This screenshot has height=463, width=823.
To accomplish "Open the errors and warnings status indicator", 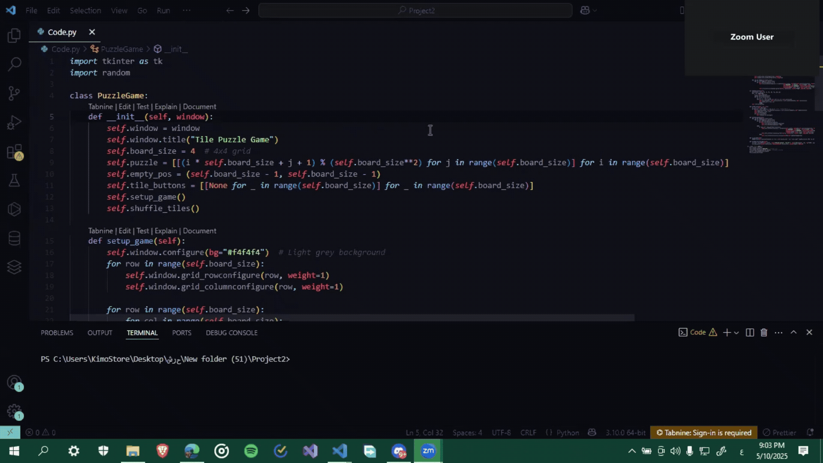I will [x=41, y=433].
